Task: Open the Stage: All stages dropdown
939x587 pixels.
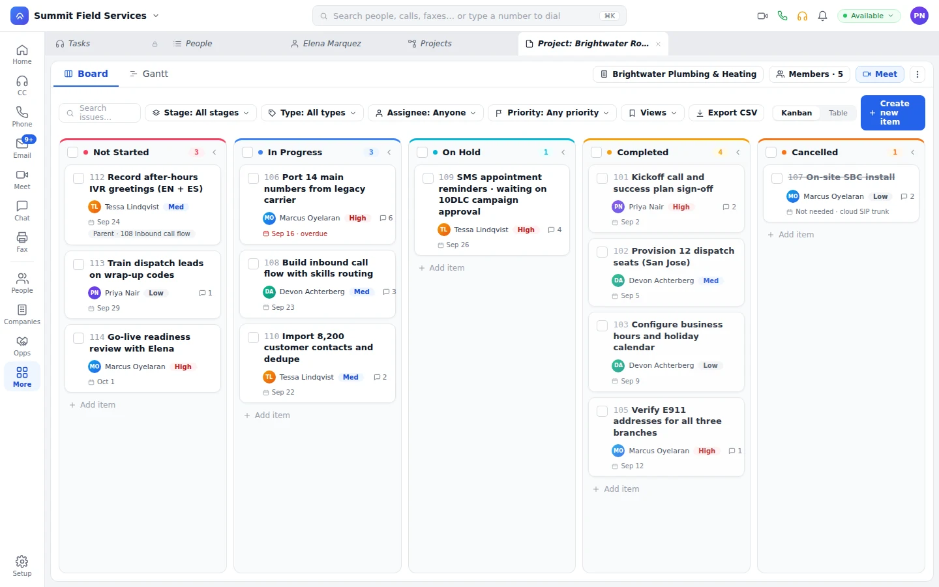Action: coord(201,113)
